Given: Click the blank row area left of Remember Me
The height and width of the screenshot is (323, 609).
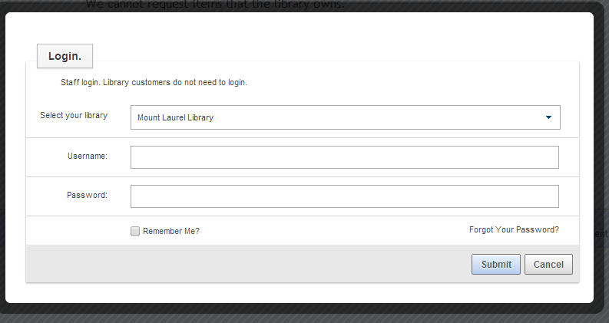Looking at the screenshot, I should point(78,231).
